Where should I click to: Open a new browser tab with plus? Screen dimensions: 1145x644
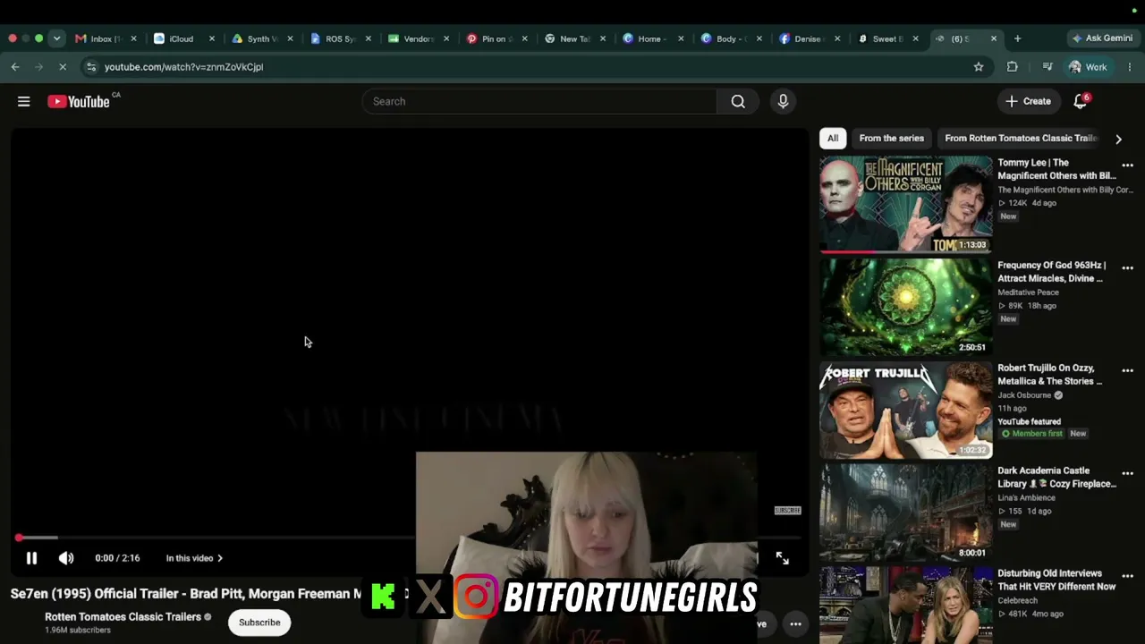[x=1017, y=38]
